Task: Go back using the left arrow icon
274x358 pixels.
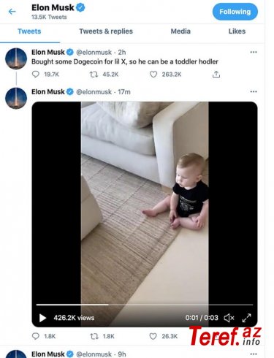Action: (12, 12)
